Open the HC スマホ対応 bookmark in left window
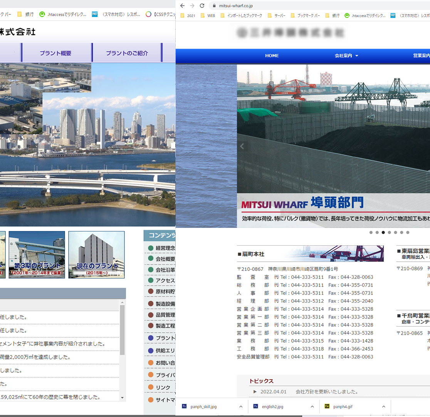The height and width of the screenshot is (417, 430). pos(116,14)
